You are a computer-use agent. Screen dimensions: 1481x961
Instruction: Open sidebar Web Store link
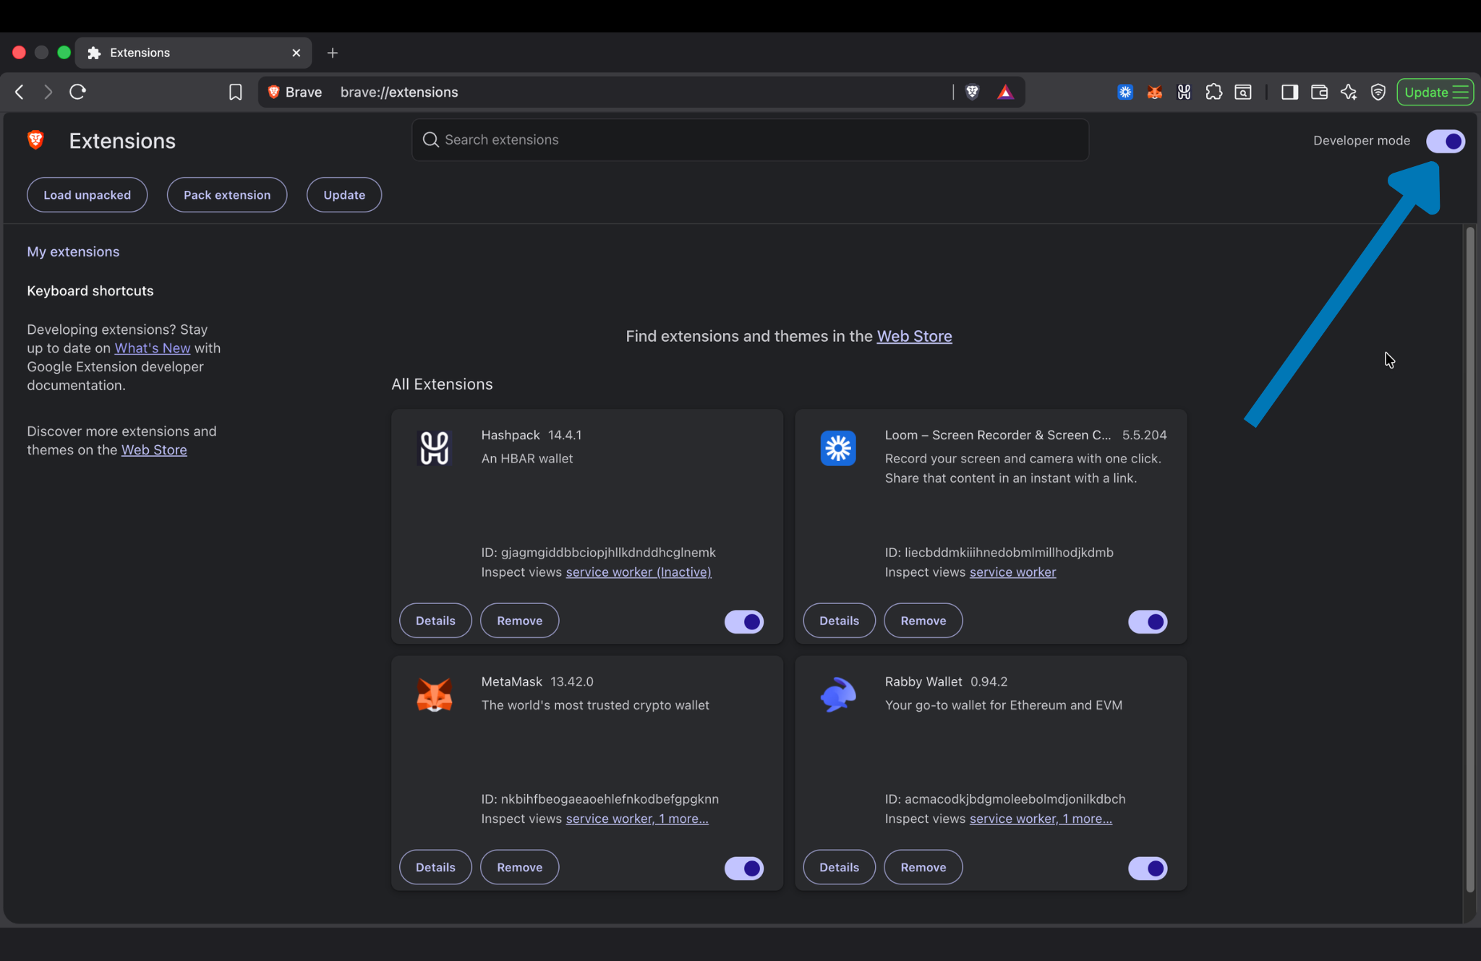click(x=154, y=450)
